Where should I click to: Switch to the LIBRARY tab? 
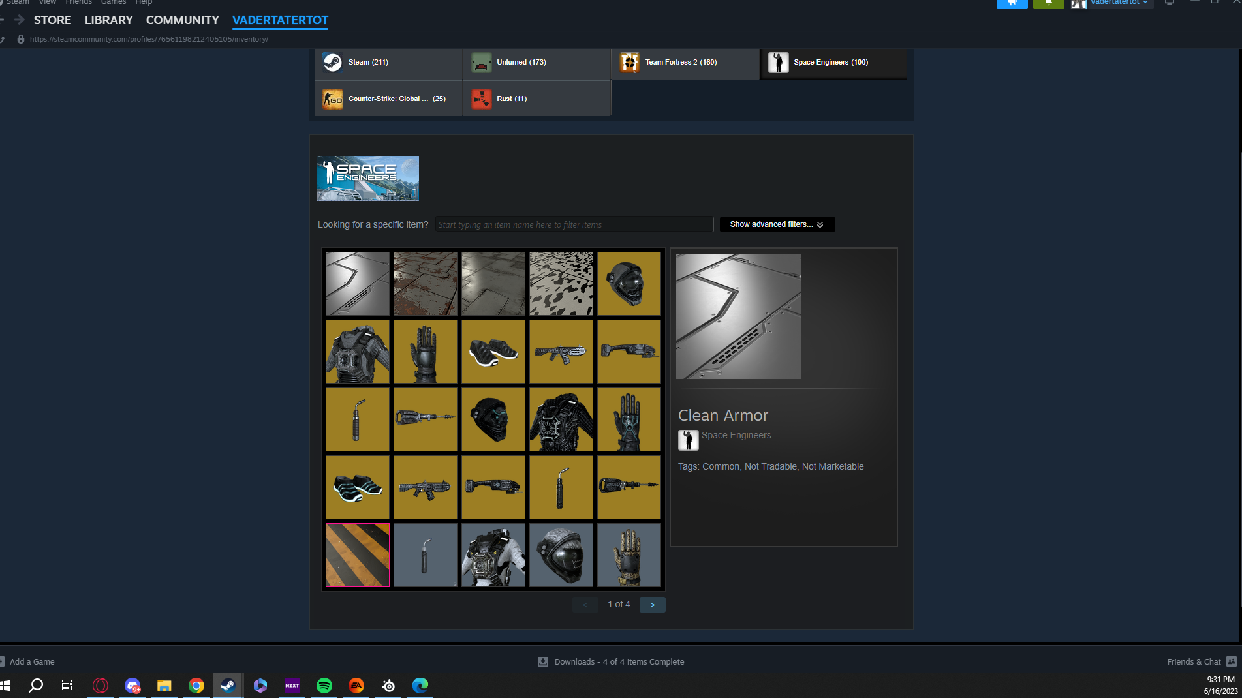point(108,20)
